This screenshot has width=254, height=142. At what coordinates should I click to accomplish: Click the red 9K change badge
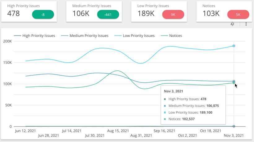173,15
